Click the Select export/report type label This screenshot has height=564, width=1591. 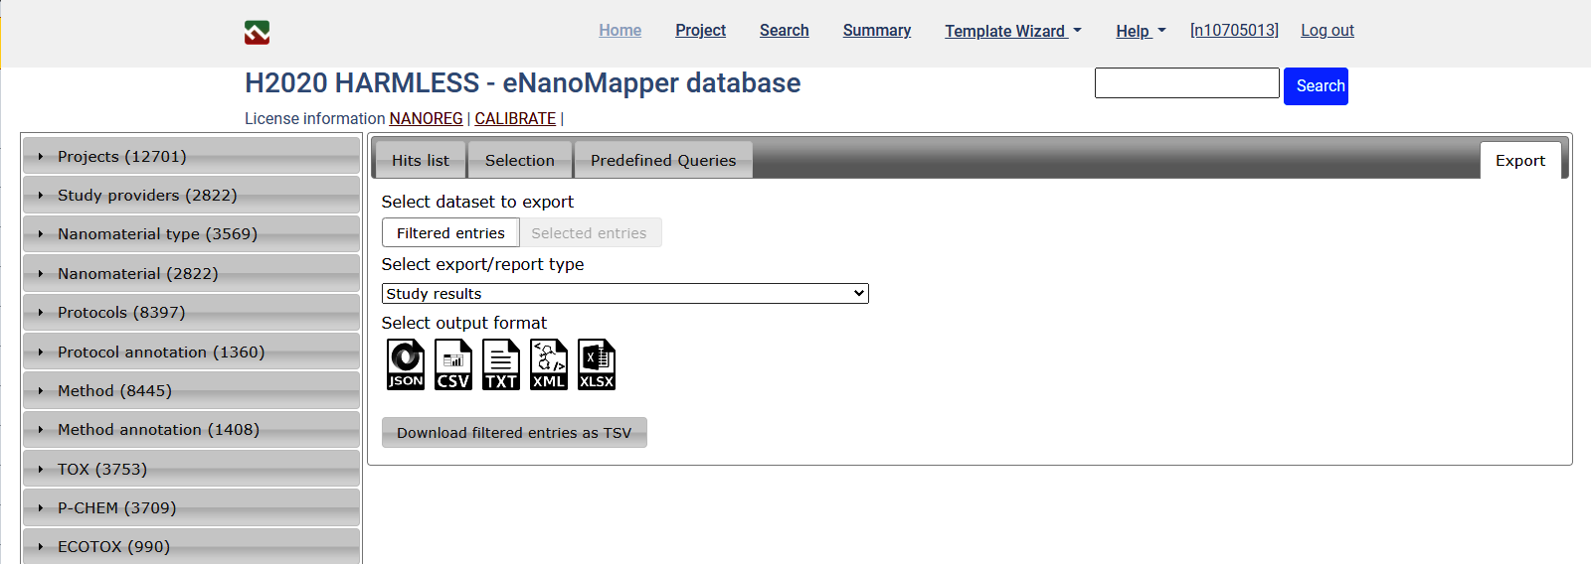482,264
